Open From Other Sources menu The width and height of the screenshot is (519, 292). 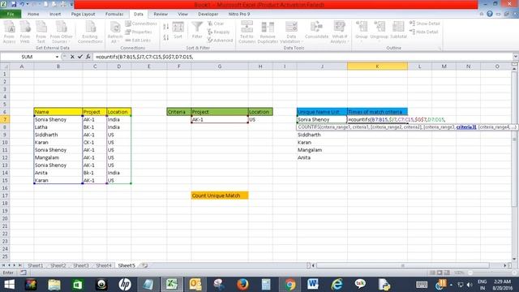[62, 32]
